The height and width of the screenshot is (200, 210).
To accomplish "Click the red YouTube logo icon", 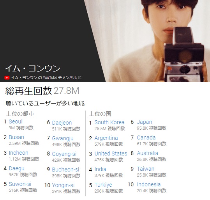I will click(7, 78).
